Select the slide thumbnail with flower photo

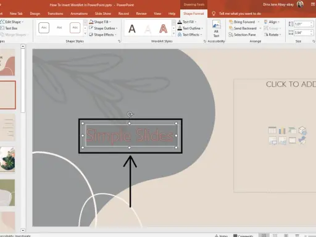click(x=7, y=159)
